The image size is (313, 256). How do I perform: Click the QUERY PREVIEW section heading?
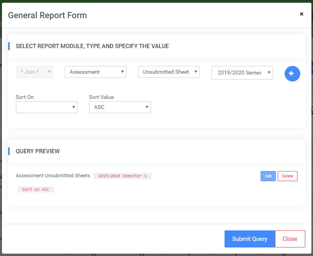coord(38,151)
